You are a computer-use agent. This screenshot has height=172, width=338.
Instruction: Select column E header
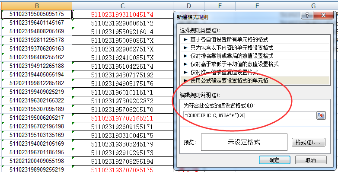coord(220,6)
